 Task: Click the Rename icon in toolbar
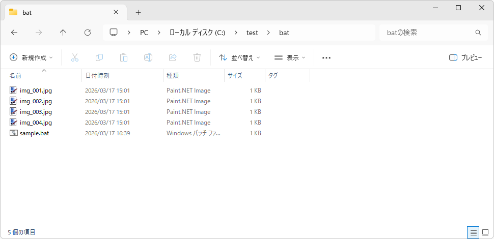coord(148,57)
